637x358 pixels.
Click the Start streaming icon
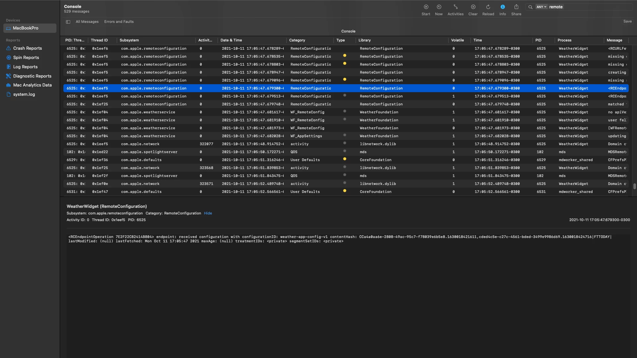click(426, 7)
